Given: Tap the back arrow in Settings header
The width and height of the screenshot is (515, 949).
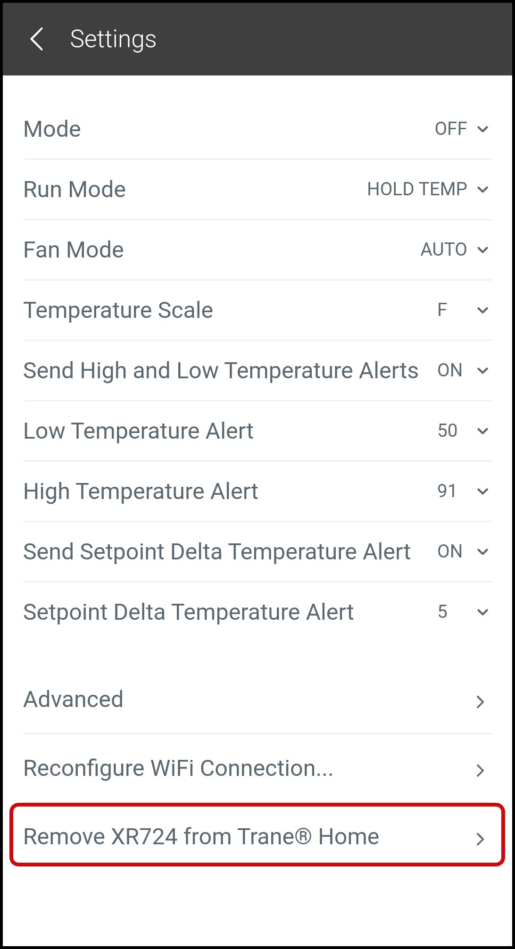Looking at the screenshot, I should coord(37,39).
